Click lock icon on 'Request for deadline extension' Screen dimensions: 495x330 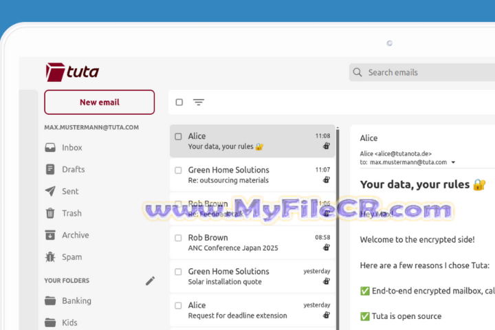click(x=327, y=315)
